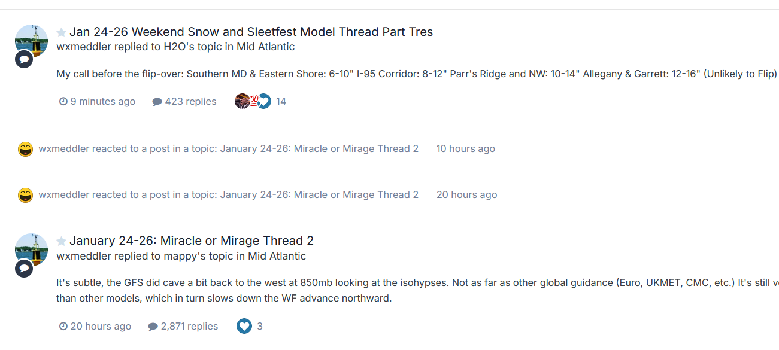Click laughing emoji in 20 hours ago reaction row
Viewport: 779px width, 350px height.
point(25,195)
